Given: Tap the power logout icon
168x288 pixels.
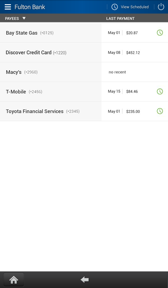Looking at the screenshot, I should (x=161, y=6).
